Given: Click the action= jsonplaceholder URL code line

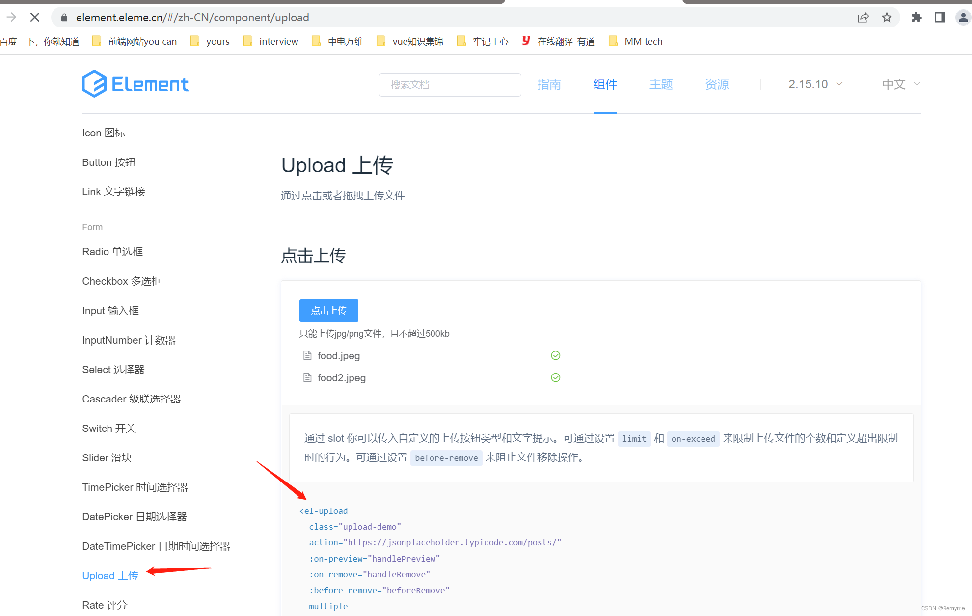Looking at the screenshot, I should click(435, 542).
